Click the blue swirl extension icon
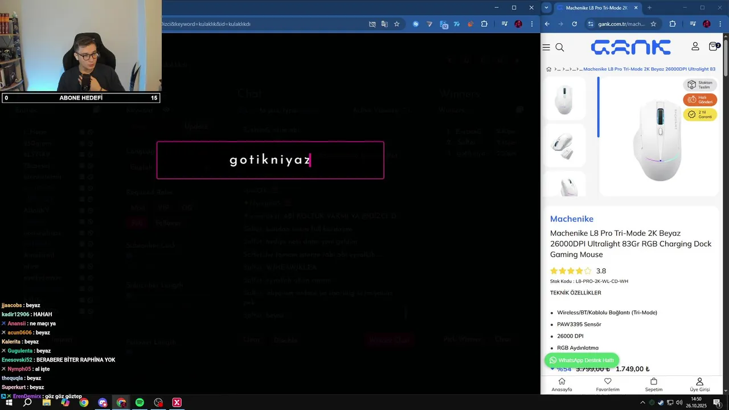This screenshot has height=410, width=729. point(416,24)
